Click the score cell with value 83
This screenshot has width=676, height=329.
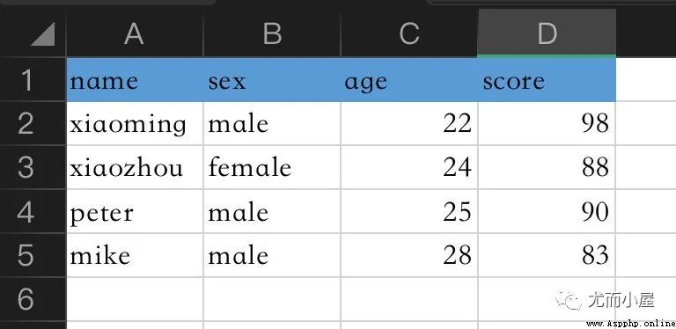[x=547, y=255]
